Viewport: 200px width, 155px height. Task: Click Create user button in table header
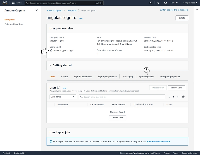[x=176, y=88]
